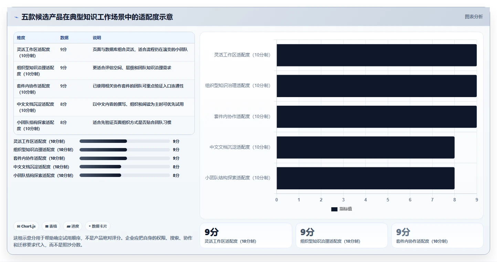Viewport: 497px width, 262px height.
Task: Click 9分 value in 组织型知识治理适配度 table row
Action: click(x=63, y=68)
